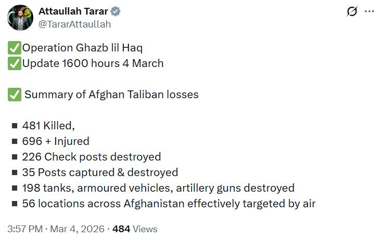Image resolution: width=381 pixels, height=240 pixels.
Task: Open the @TararAttaullah handle link
Action: [x=74, y=24]
